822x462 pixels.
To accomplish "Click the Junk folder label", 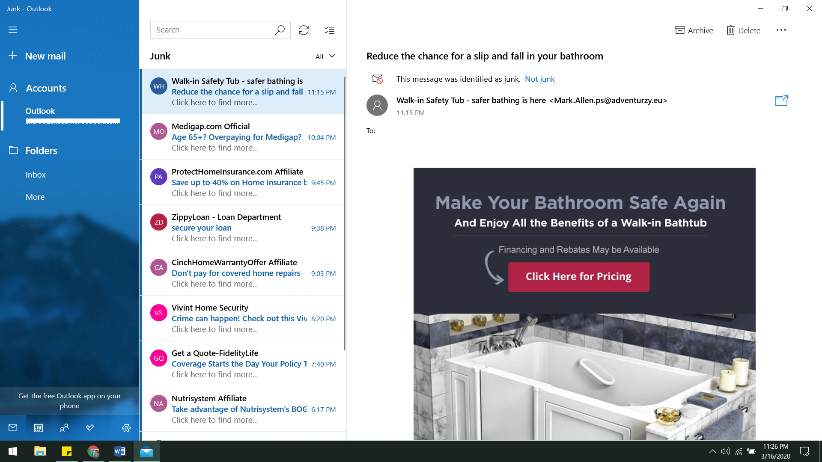I will tap(161, 56).
